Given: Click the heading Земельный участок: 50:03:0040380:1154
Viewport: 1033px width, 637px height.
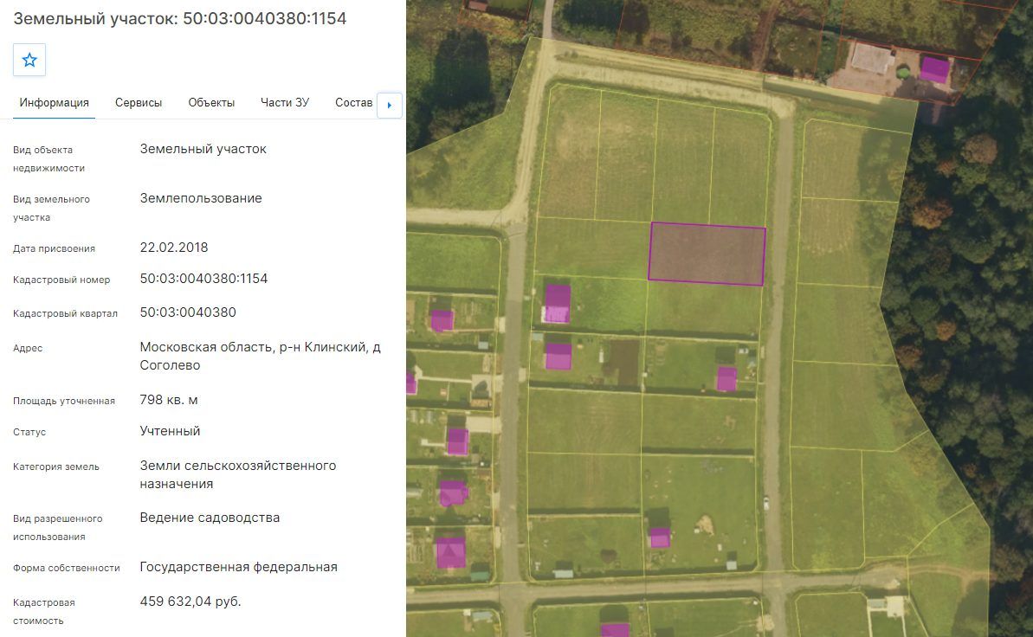Looking at the screenshot, I should pyautogui.click(x=180, y=18).
